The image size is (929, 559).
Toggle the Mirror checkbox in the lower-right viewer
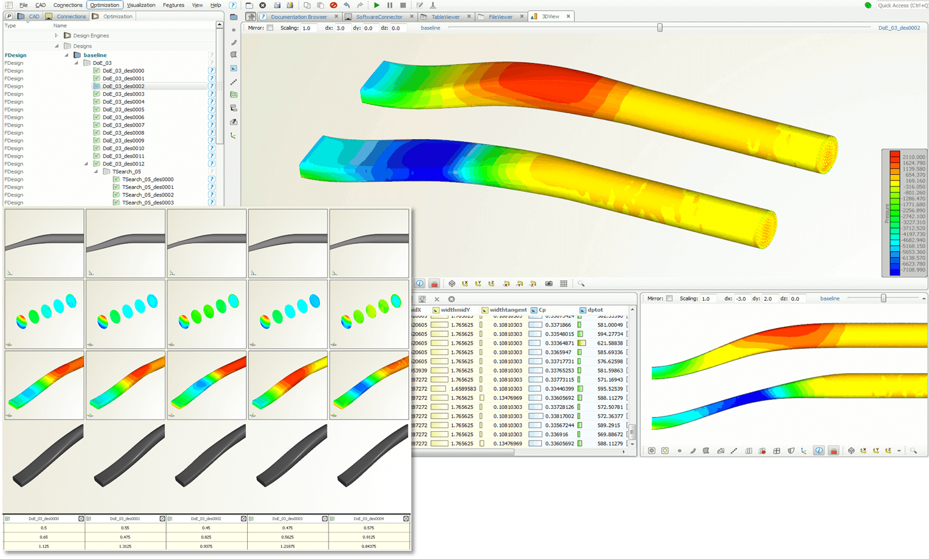tap(669, 298)
